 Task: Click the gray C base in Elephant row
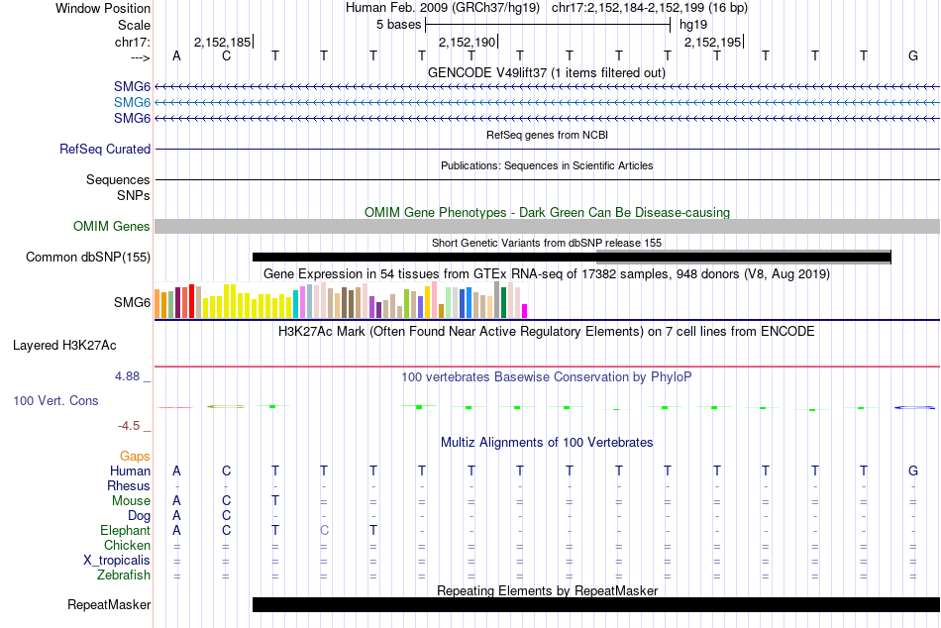(324, 530)
